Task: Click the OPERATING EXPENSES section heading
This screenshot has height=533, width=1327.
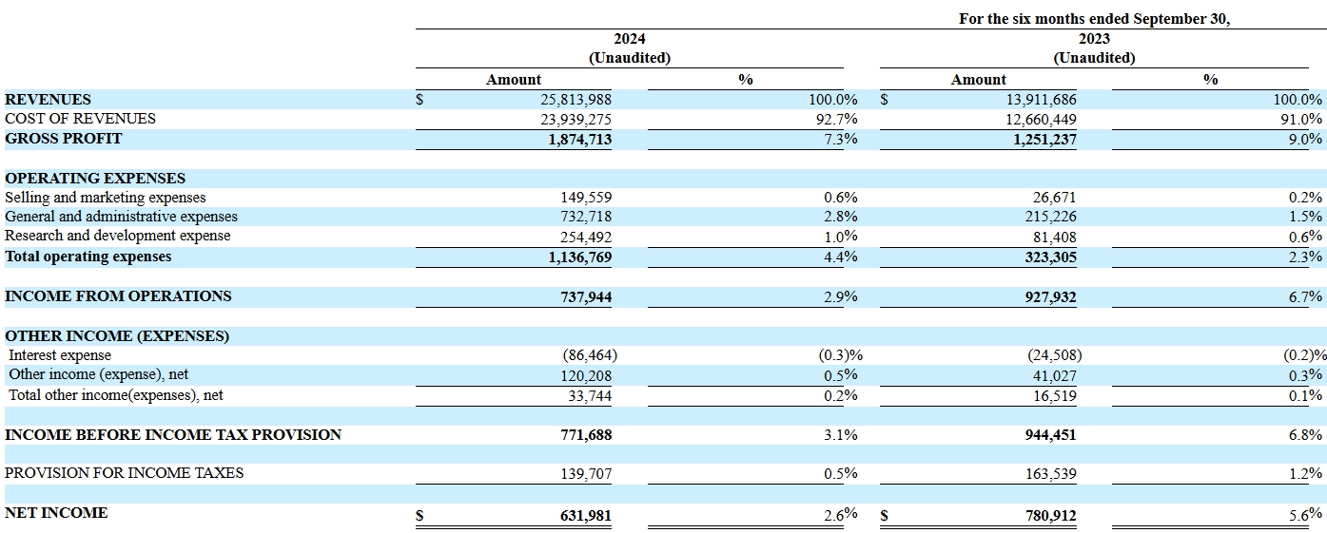Action: [95, 179]
